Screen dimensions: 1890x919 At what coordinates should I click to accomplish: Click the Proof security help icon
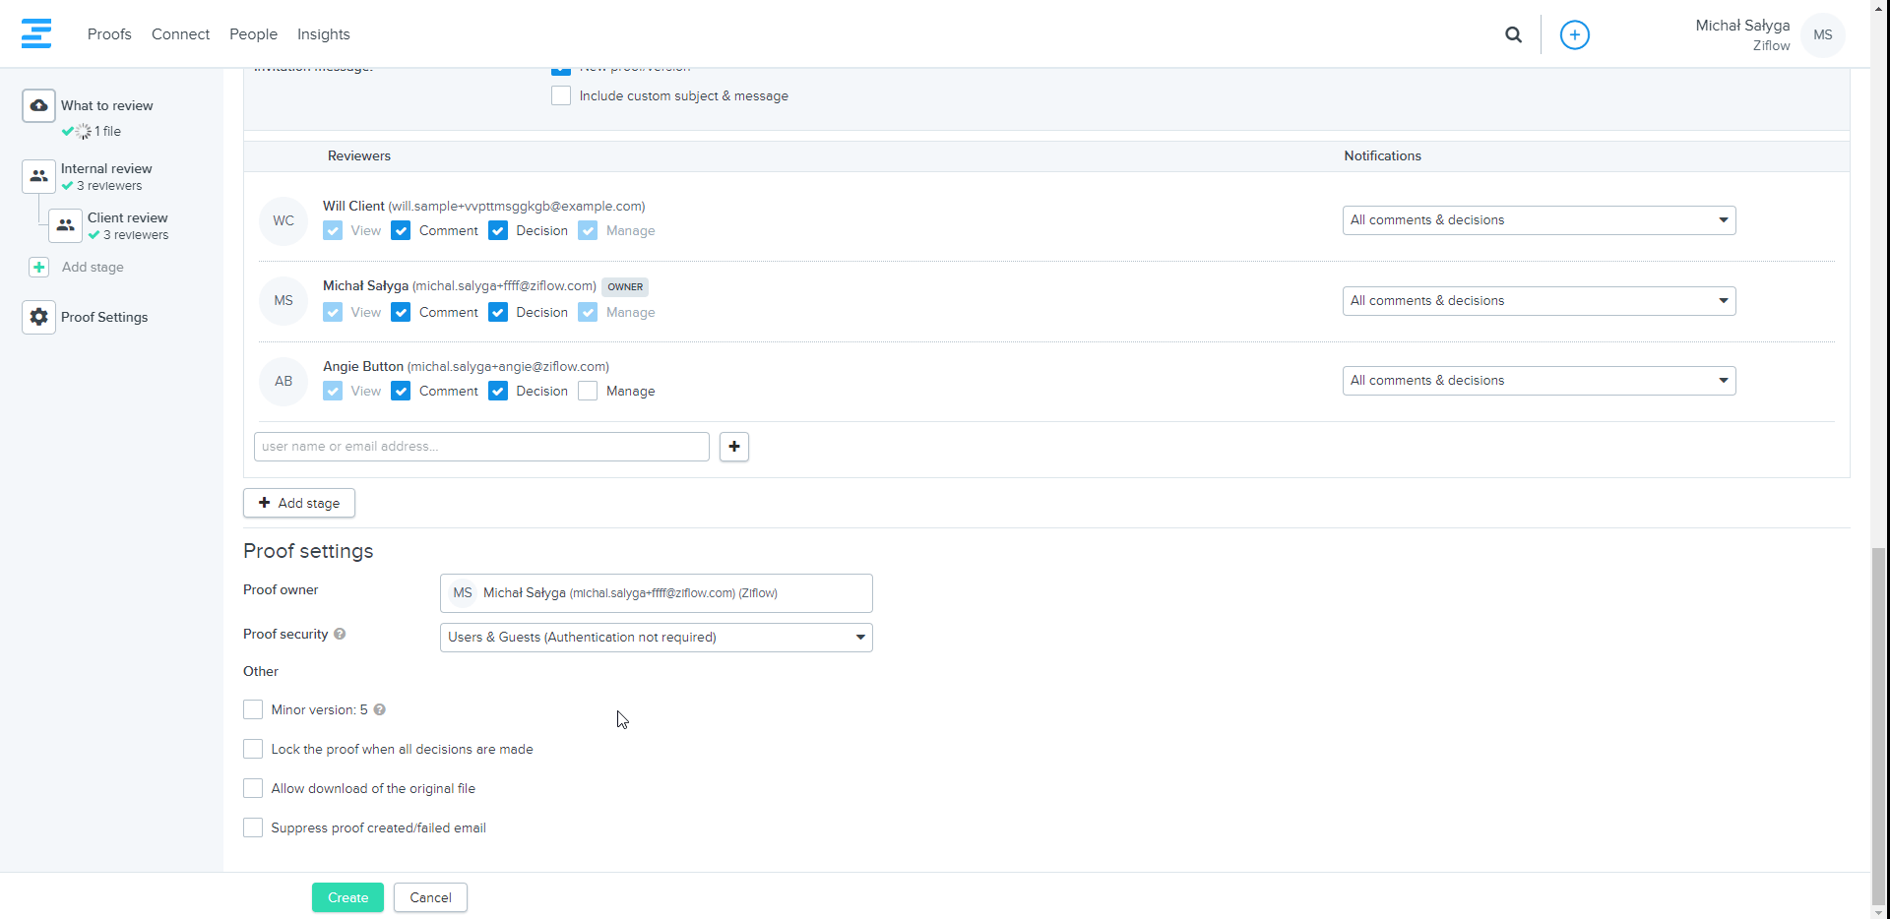point(340,634)
